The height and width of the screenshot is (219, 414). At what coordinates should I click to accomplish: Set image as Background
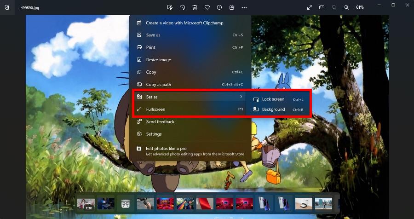[278, 109]
